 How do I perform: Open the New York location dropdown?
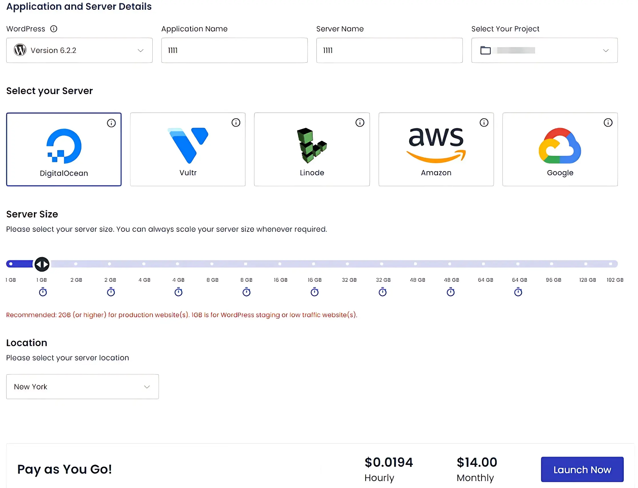coord(82,387)
